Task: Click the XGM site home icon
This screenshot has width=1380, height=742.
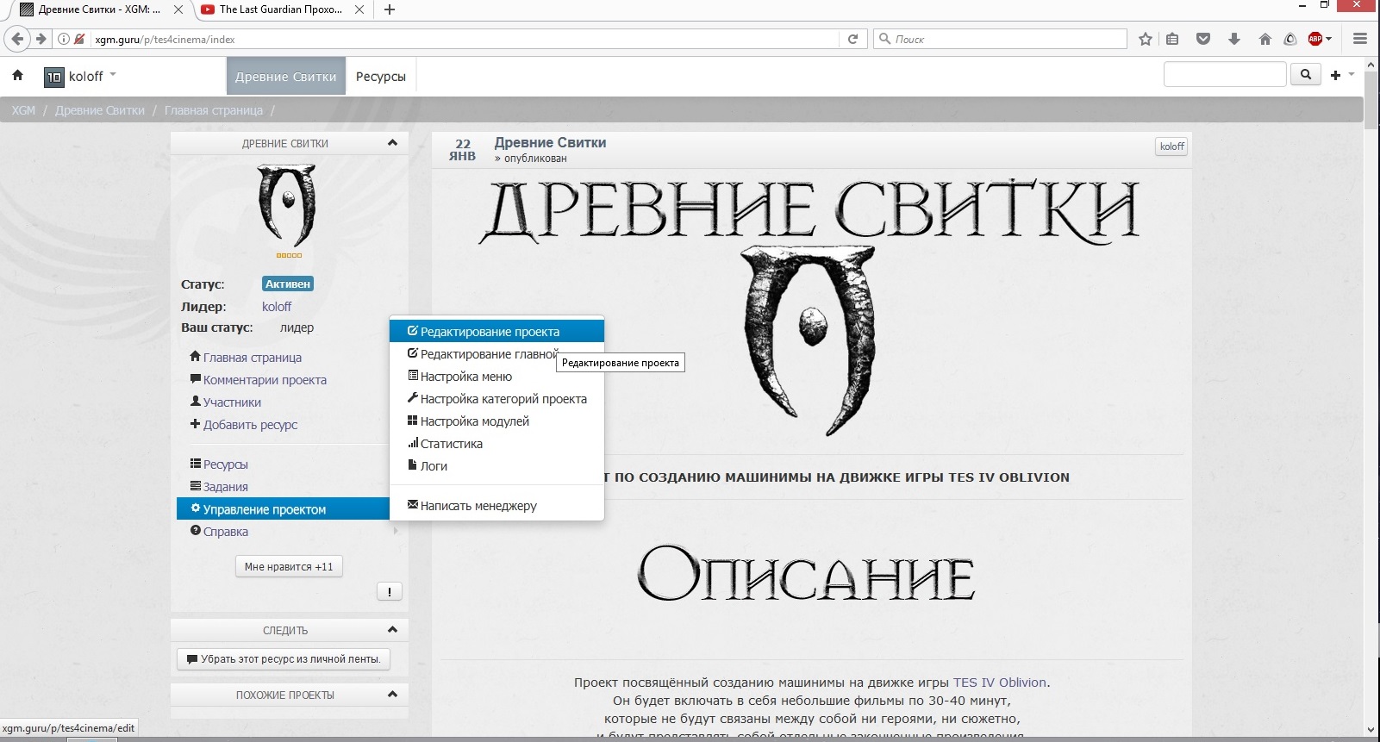Action: click(17, 76)
